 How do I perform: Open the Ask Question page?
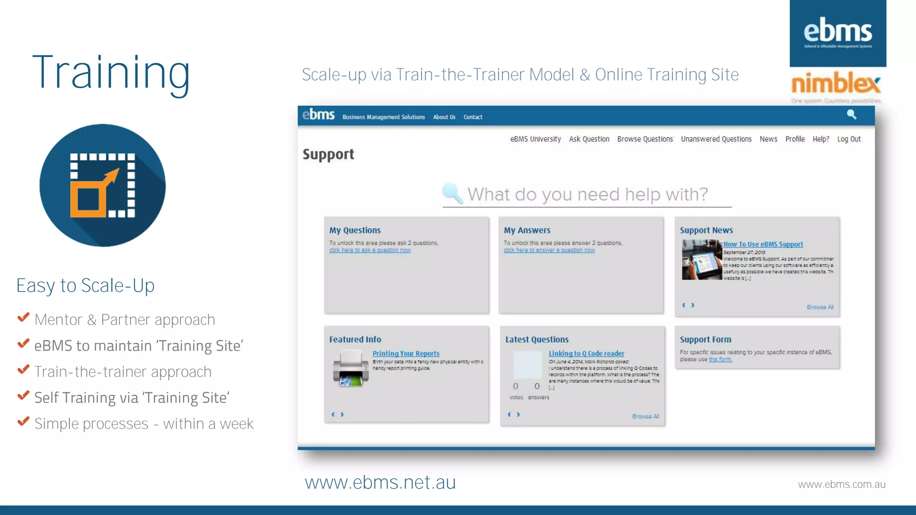point(589,139)
